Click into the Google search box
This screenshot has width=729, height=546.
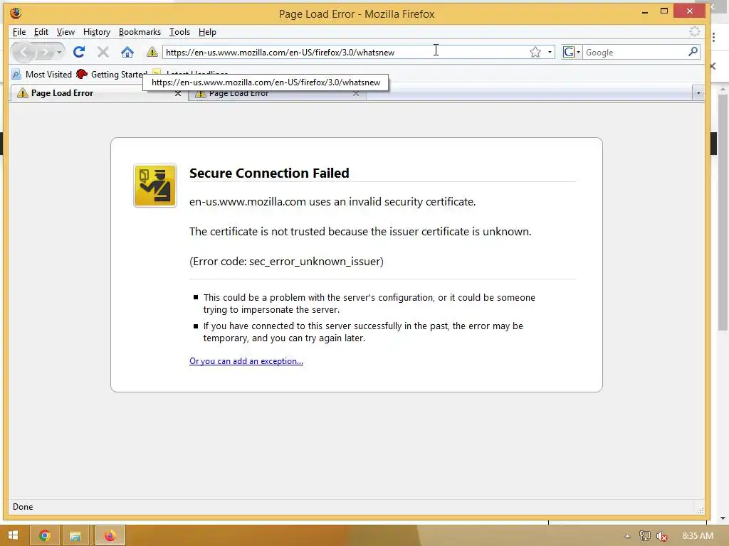point(634,52)
